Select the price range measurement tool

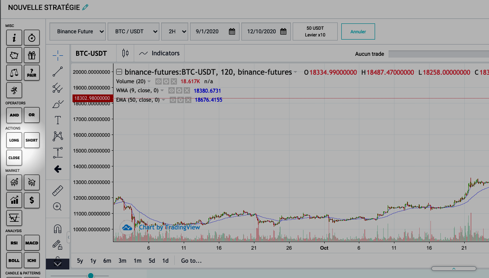[58, 152]
